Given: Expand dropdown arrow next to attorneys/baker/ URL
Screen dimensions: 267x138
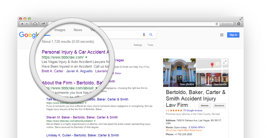Looking at the screenshot, I should 95,121.
